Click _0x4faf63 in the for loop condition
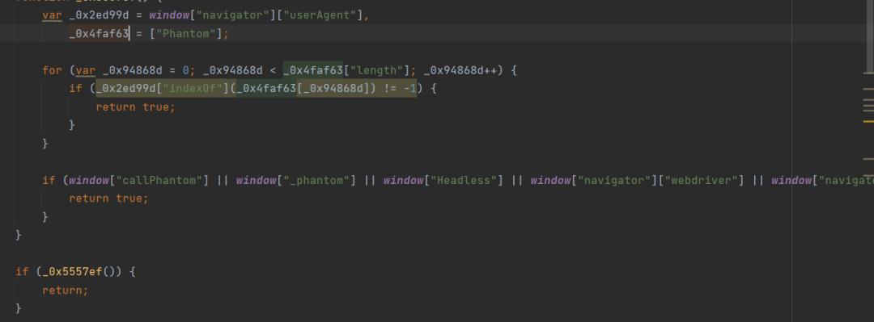The width and height of the screenshot is (874, 322). pyautogui.click(x=313, y=70)
